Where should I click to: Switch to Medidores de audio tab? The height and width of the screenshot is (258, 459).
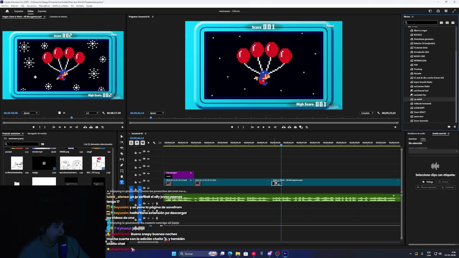[416, 133]
